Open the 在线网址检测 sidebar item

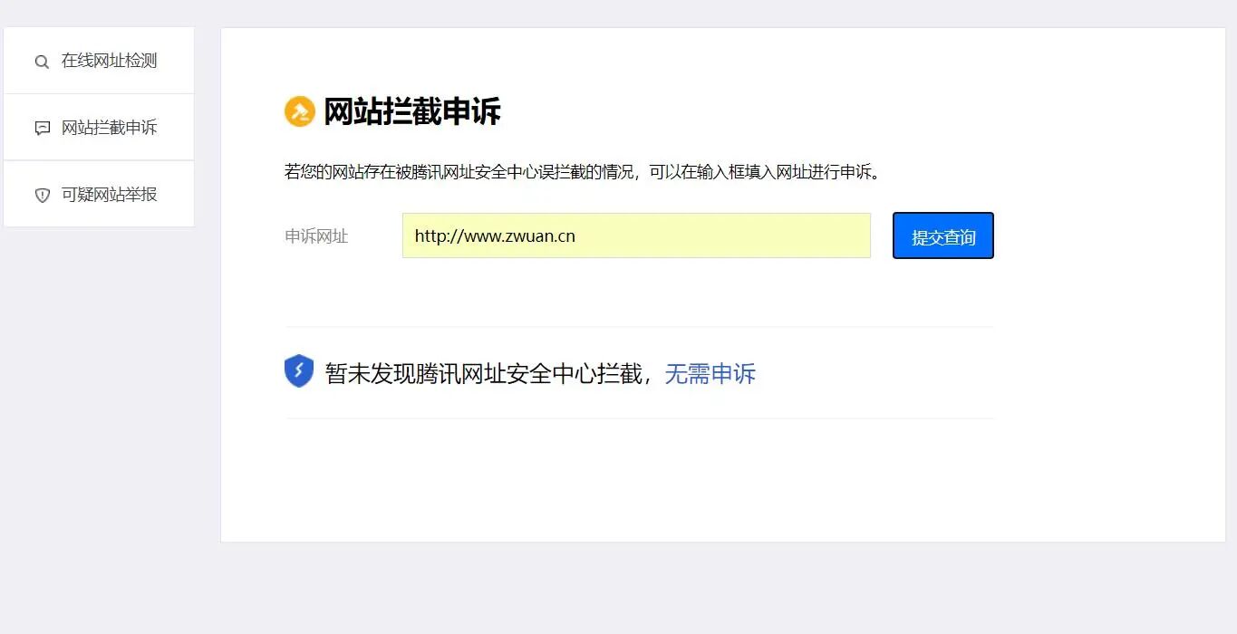tap(99, 61)
